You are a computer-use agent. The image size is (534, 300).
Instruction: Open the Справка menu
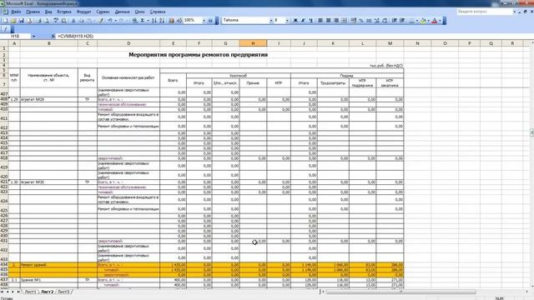[158, 12]
